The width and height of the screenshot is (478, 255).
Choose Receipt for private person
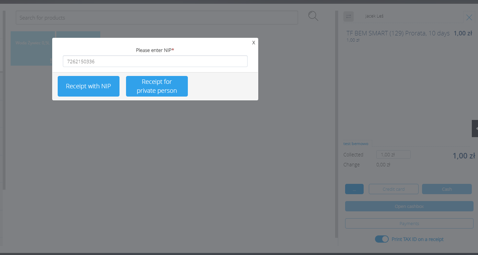157,86
